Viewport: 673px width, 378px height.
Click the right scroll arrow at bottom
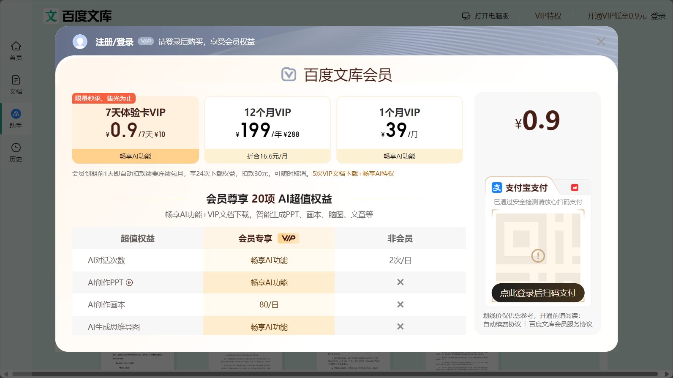[x=668, y=374]
